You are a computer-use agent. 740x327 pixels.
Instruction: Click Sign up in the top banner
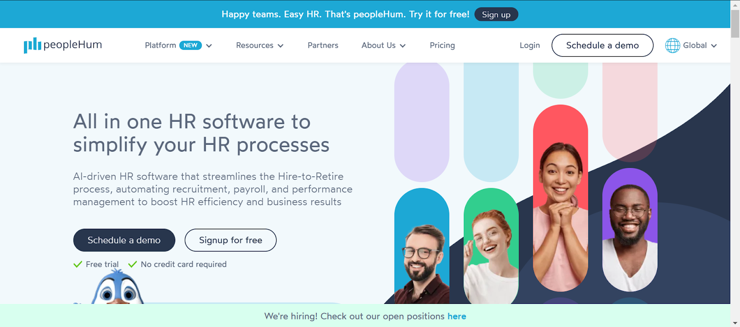click(496, 14)
